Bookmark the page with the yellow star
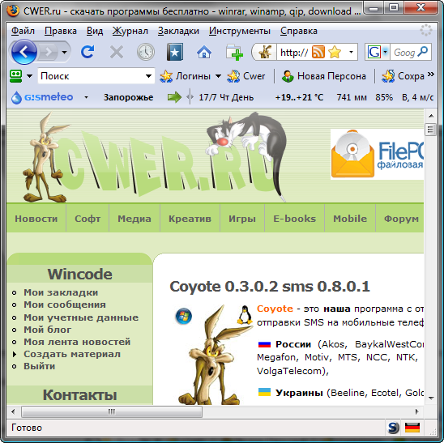444x443 pixels. (335, 52)
